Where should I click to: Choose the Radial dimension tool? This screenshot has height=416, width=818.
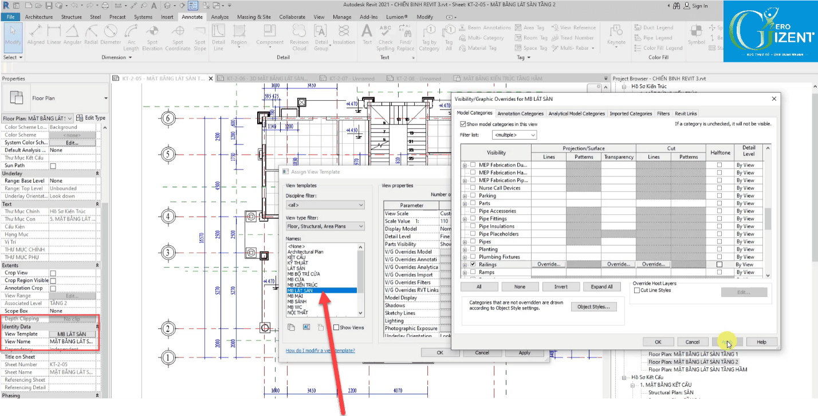(91, 34)
